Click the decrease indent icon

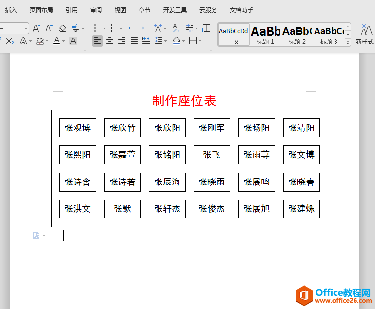[x=132, y=28]
